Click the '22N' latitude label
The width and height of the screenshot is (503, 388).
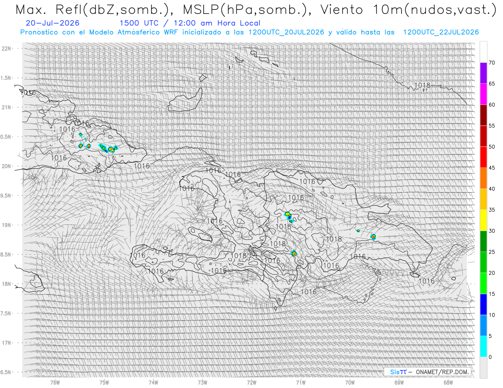tap(6, 49)
